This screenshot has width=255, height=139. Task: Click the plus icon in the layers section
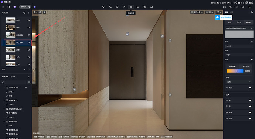(x=24, y=69)
